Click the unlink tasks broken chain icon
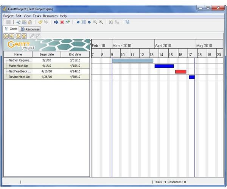 click(x=37, y=36)
